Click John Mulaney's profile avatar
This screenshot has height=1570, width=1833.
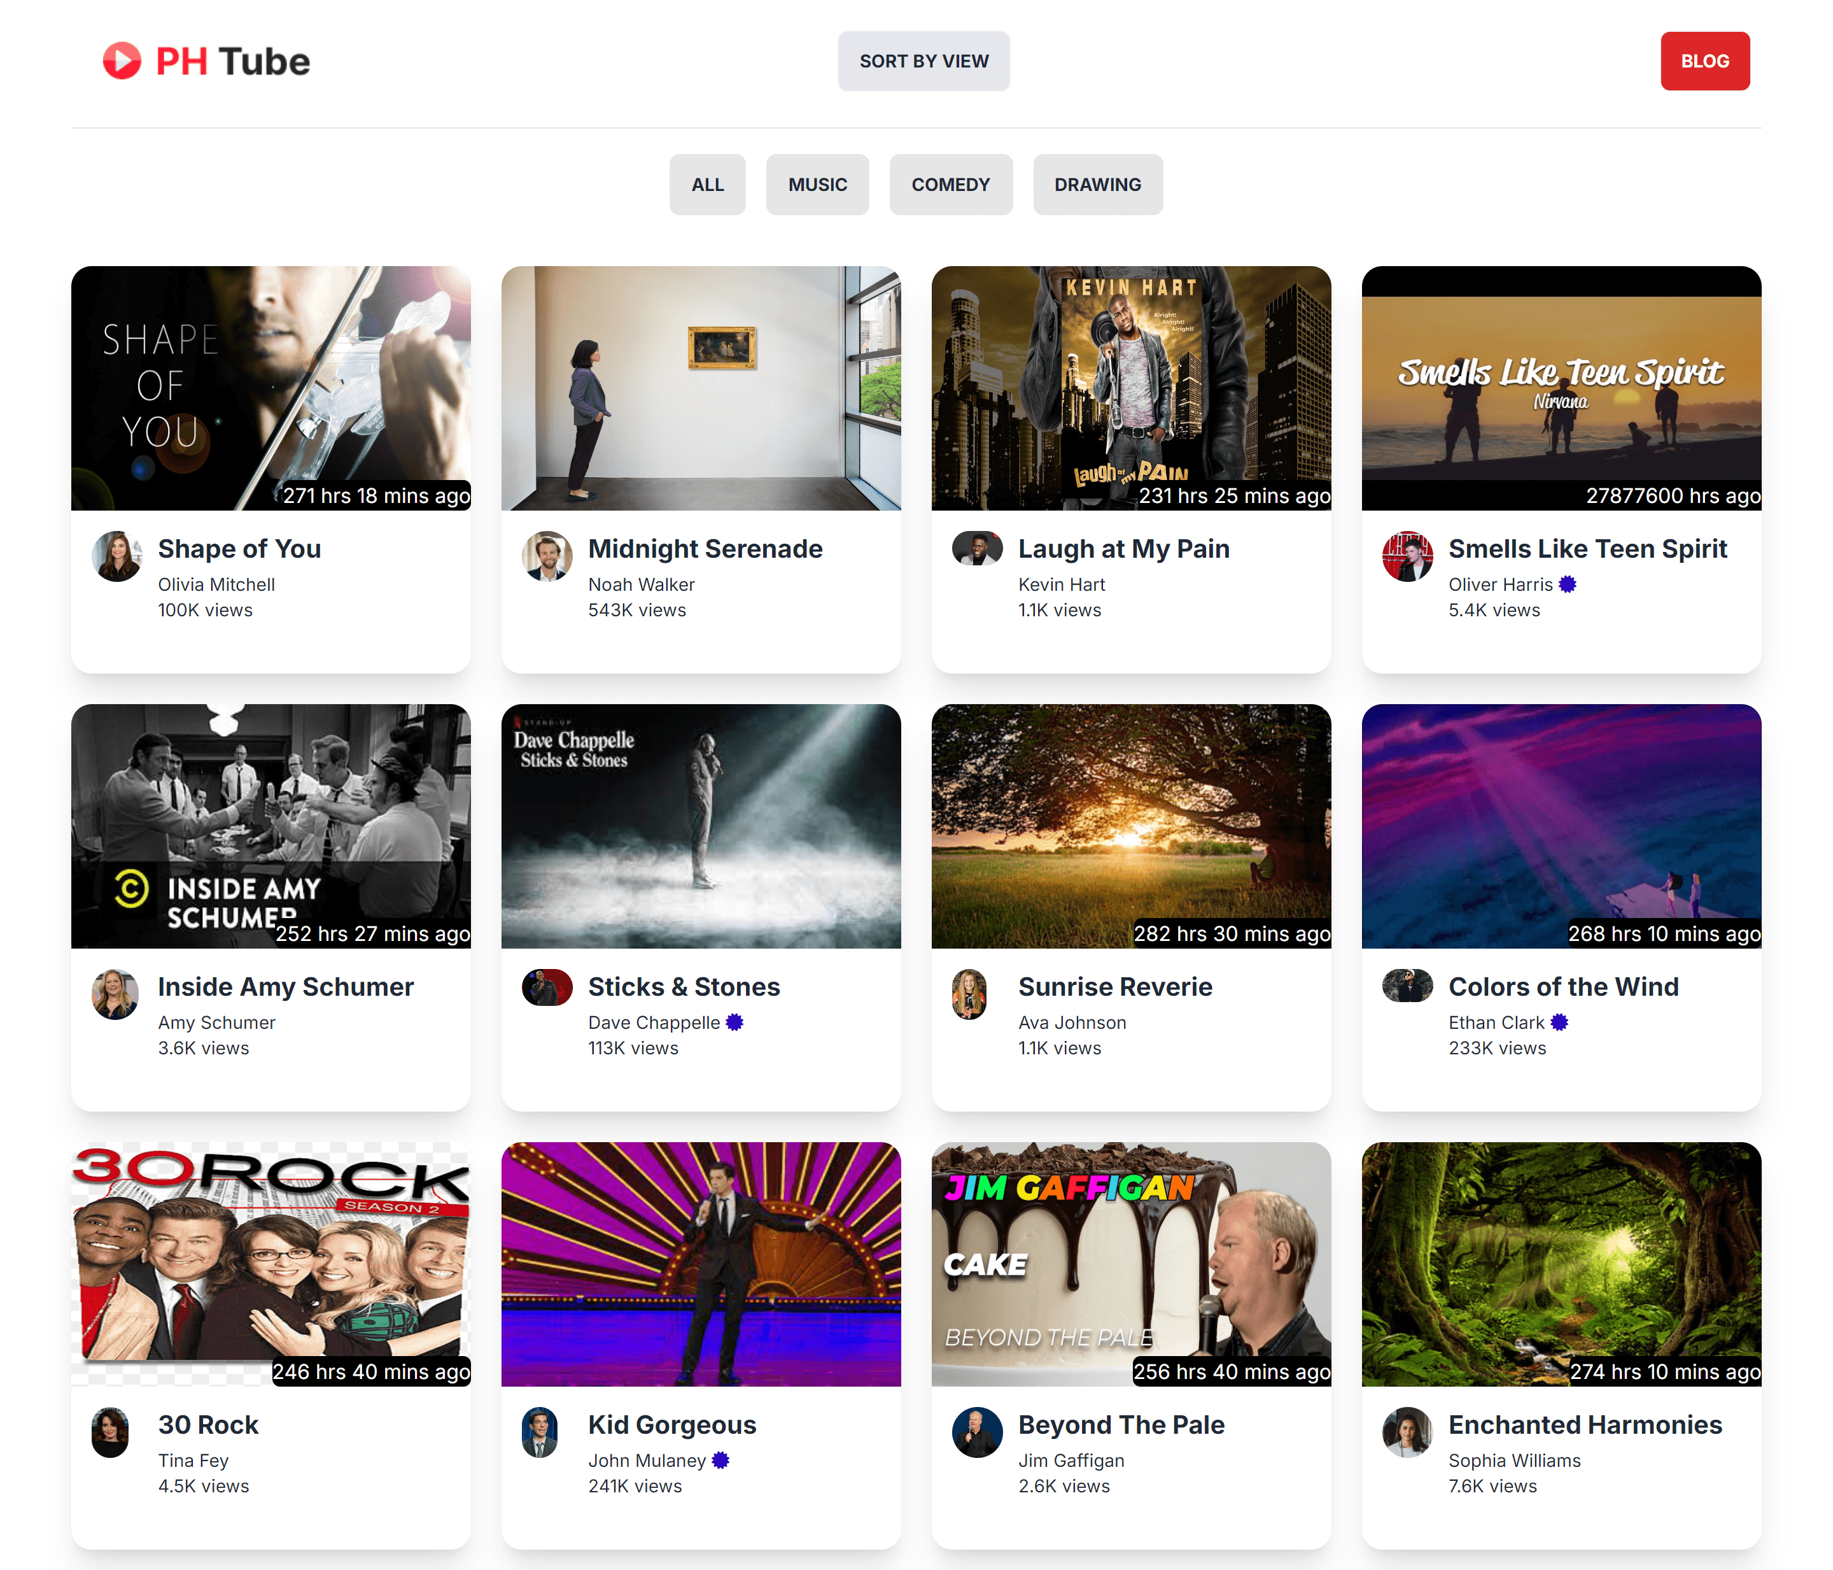540,1433
